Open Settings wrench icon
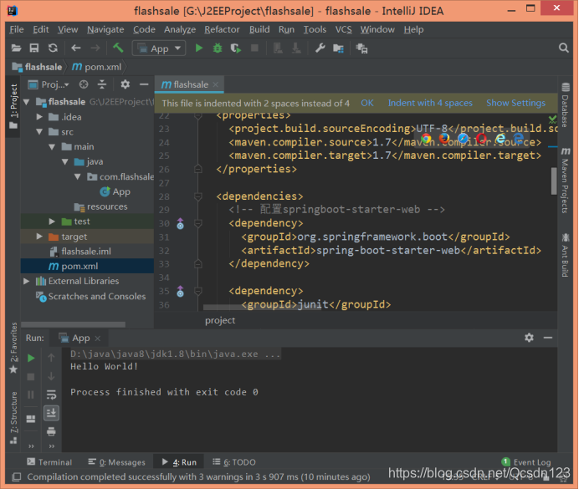 click(320, 48)
